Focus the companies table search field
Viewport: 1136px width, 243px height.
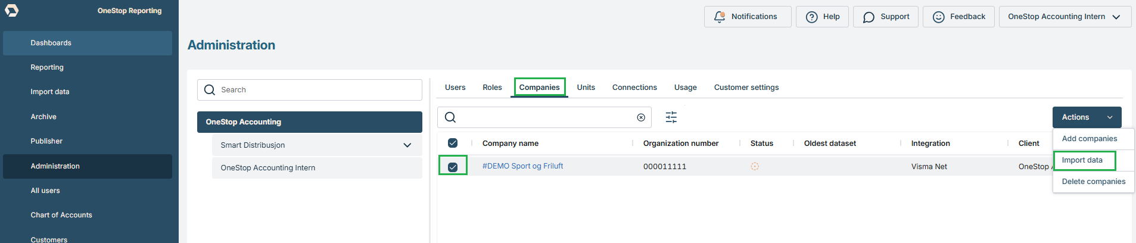coord(544,117)
